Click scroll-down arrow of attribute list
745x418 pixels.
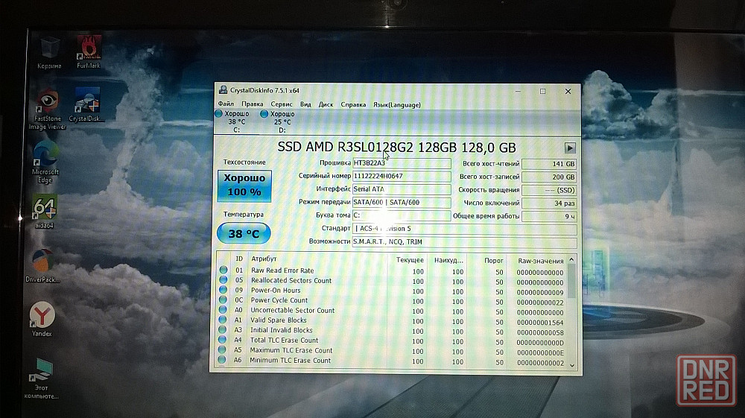[572, 365]
